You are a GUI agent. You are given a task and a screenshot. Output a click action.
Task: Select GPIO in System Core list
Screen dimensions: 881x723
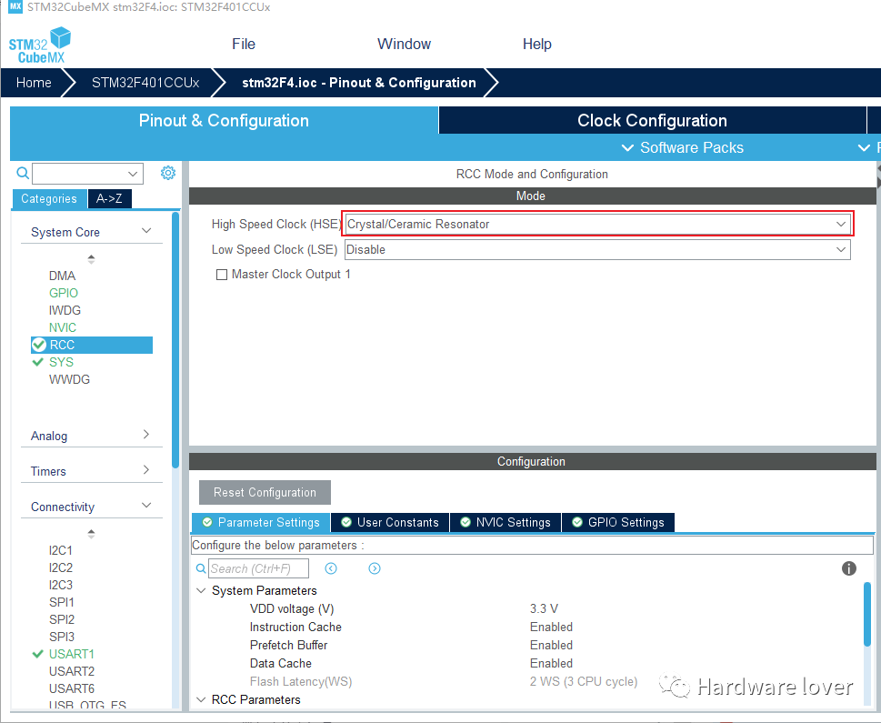63,293
